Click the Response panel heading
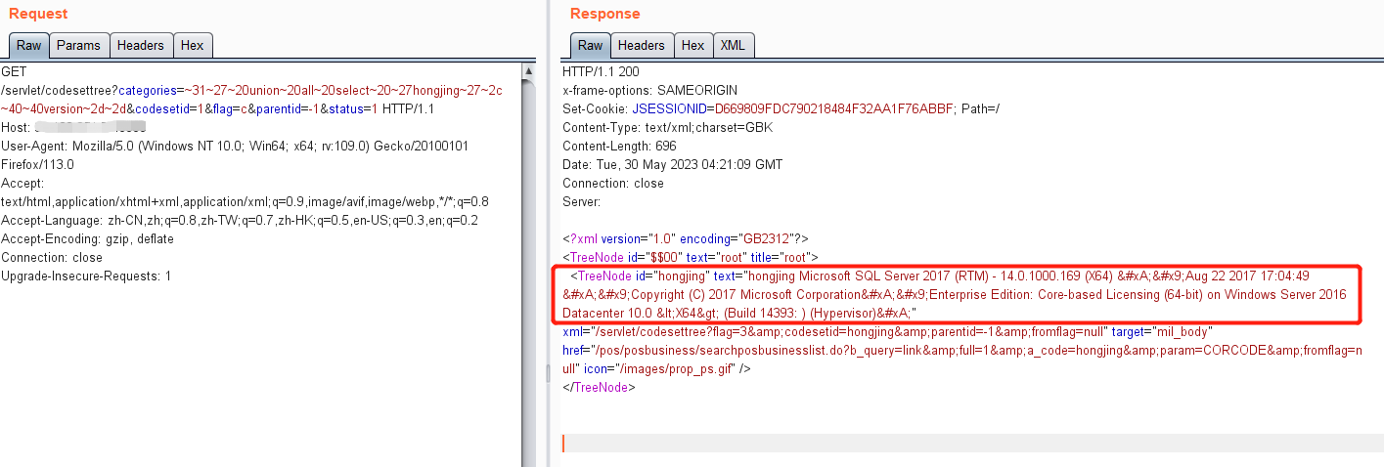 [605, 14]
